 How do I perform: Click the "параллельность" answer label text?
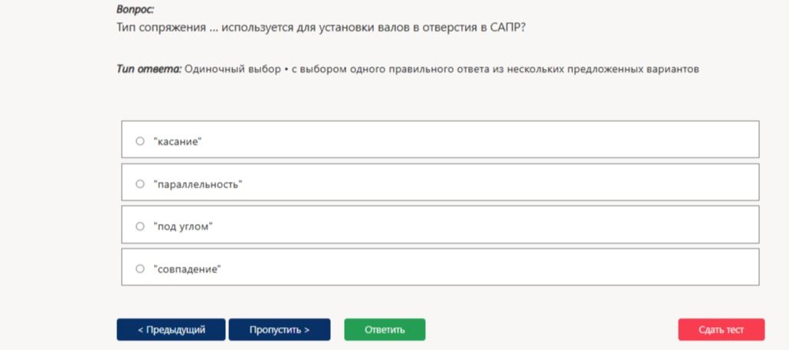(198, 184)
